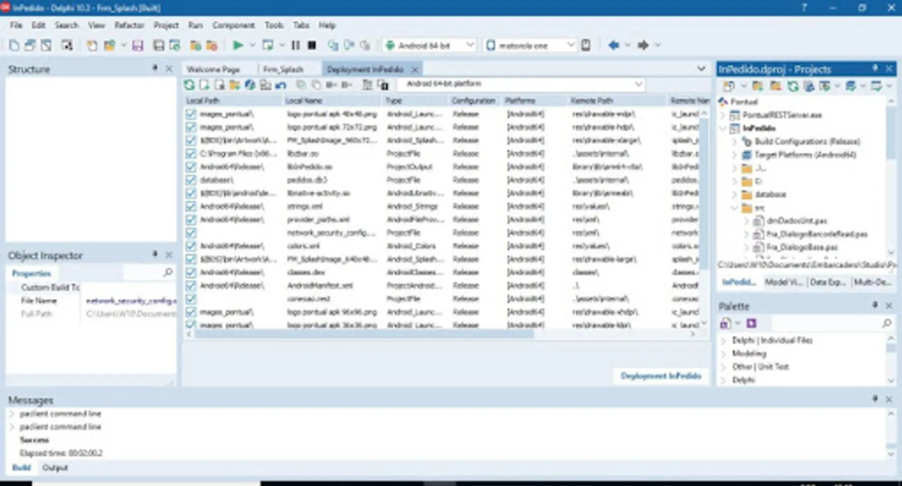Sort by the Local Name column header
This screenshot has height=486, width=902.
coord(333,101)
